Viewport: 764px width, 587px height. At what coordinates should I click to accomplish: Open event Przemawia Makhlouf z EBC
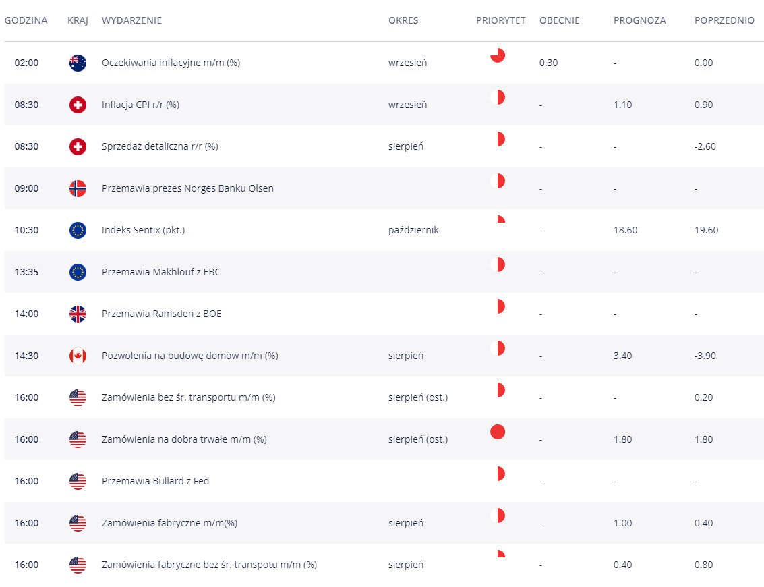click(161, 272)
